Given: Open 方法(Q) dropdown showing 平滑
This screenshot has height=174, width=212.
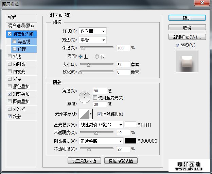Looking at the screenshot, I should click(92, 40).
